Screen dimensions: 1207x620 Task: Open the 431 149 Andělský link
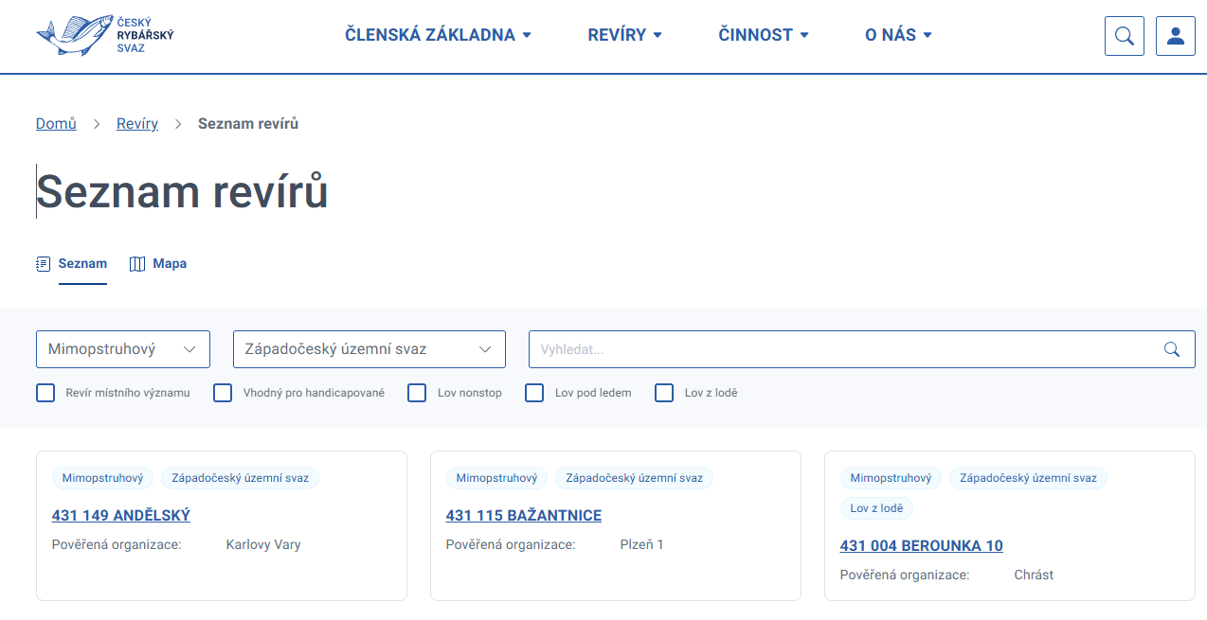[x=121, y=516]
